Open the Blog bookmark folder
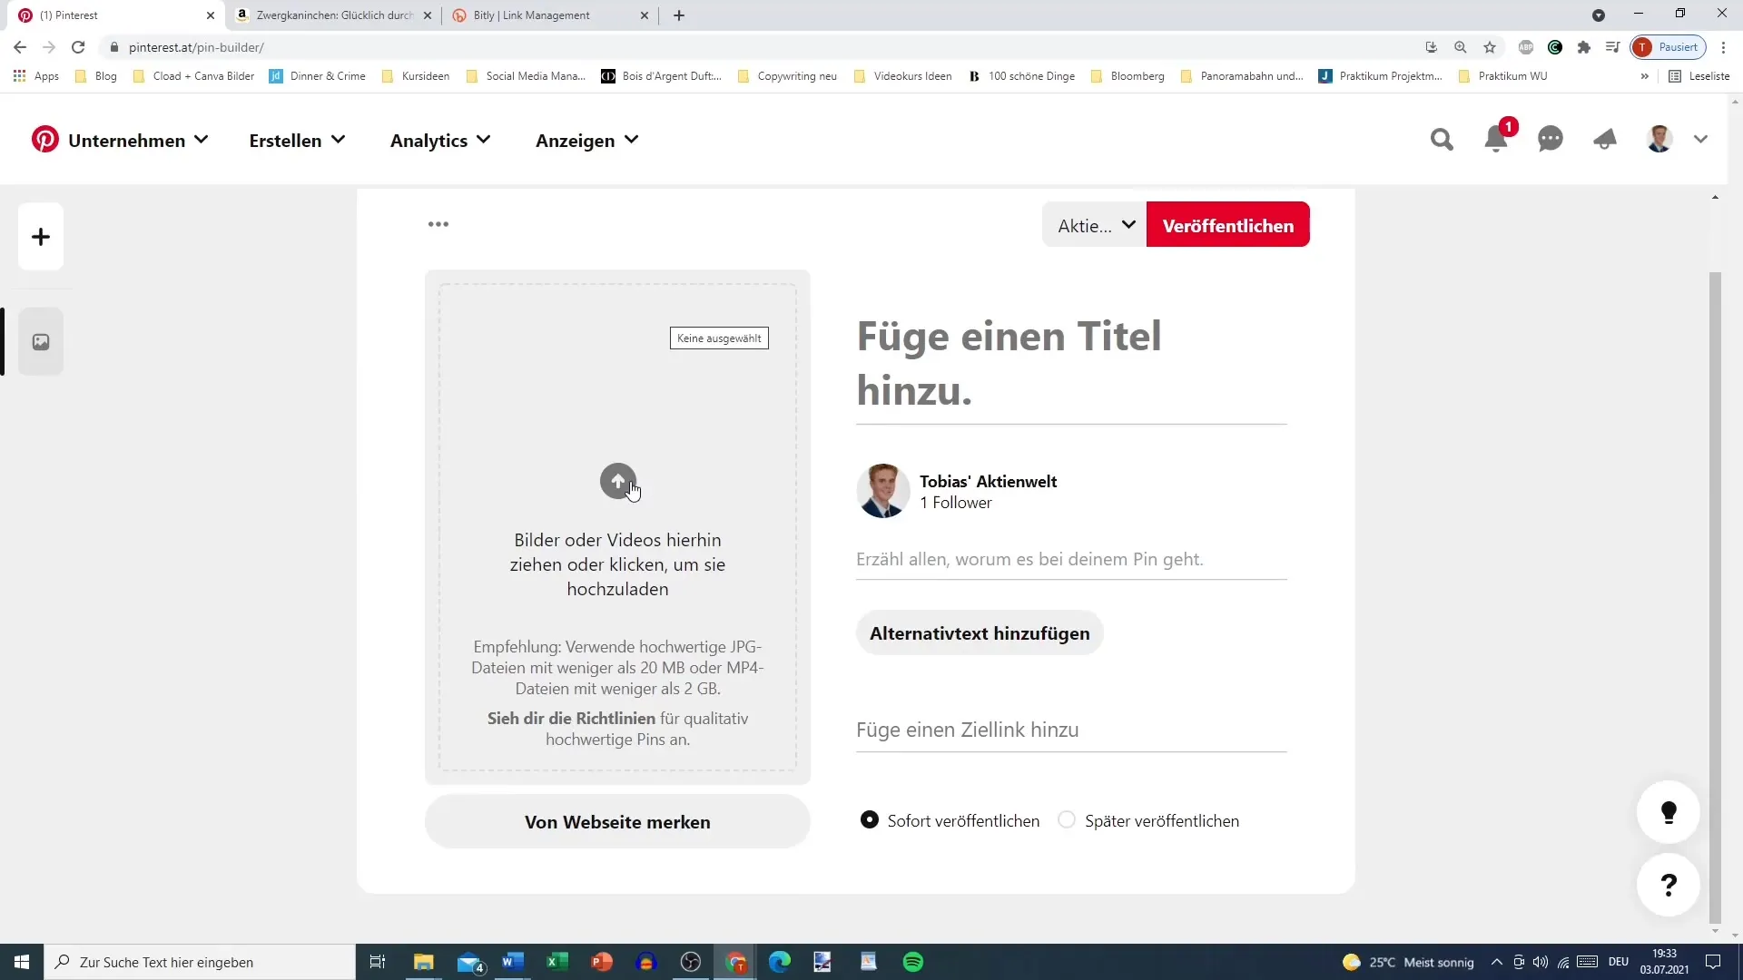Screen dimensions: 1743x980 point(96,76)
